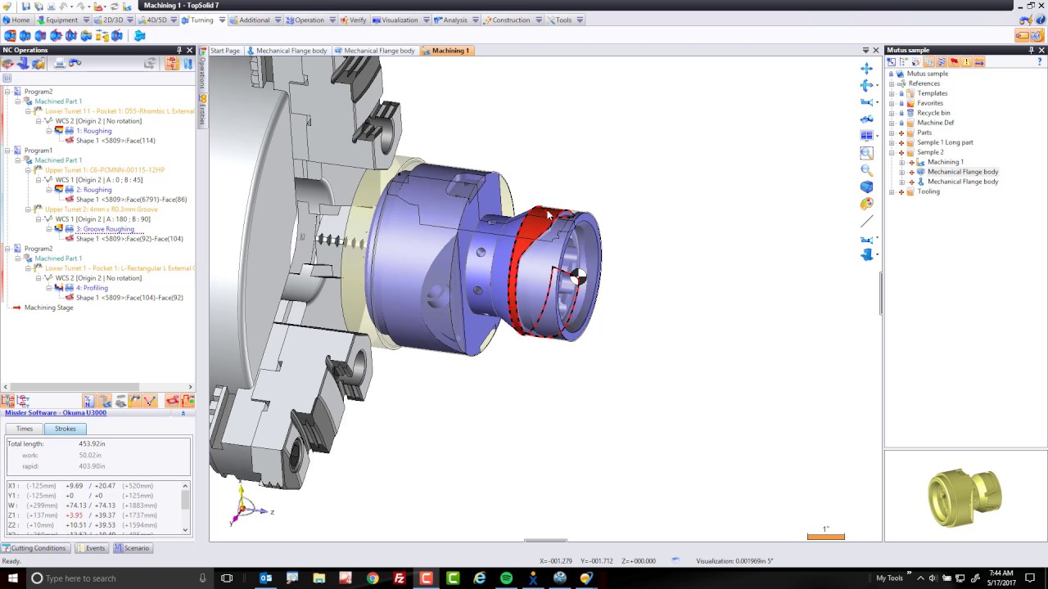The width and height of the screenshot is (1048, 589).
Task: Click the Windows Start button
Action: (12, 578)
